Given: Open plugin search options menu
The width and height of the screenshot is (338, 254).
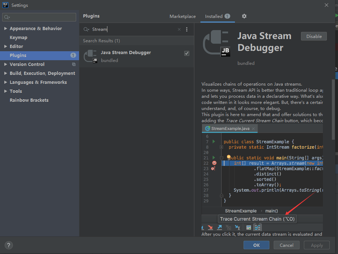Looking at the screenshot, I should pyautogui.click(x=187, y=29).
